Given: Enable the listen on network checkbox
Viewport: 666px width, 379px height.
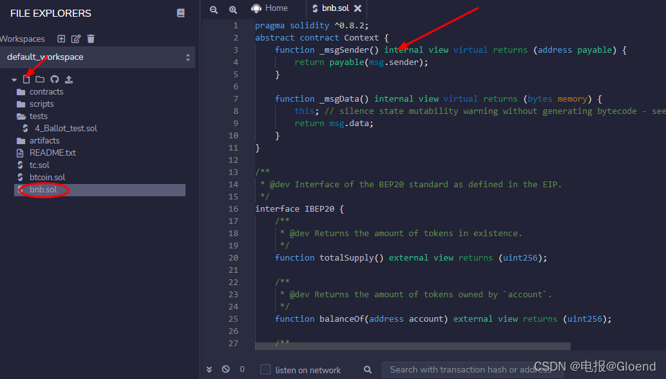Looking at the screenshot, I should 265,369.
